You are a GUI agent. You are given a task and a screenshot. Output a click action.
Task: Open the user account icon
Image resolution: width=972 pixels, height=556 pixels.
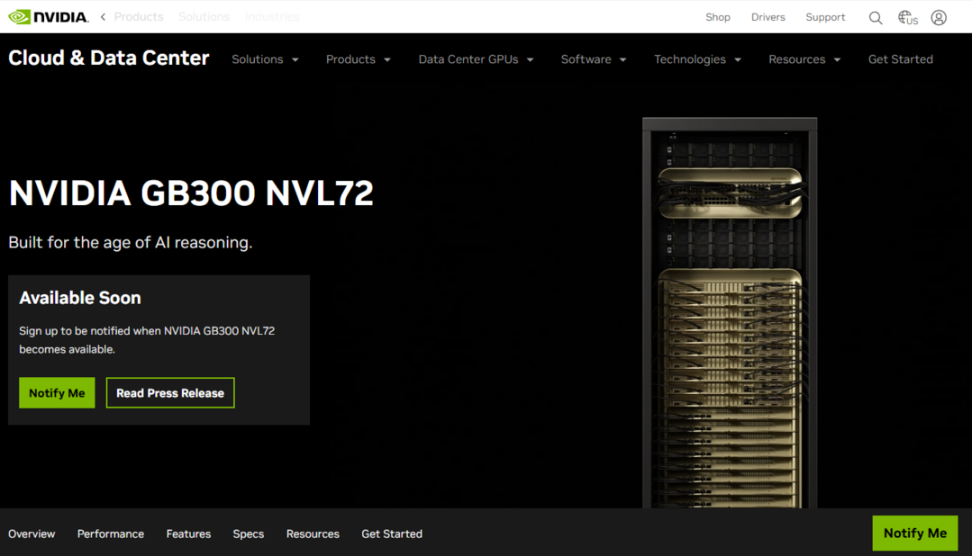pos(939,17)
